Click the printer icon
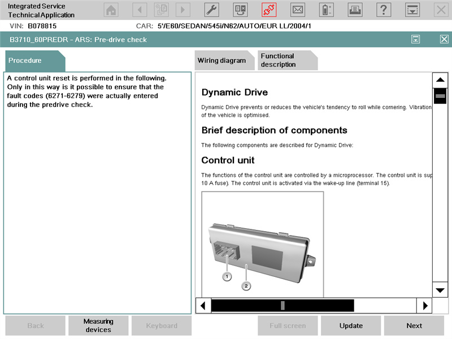 (x=355, y=10)
